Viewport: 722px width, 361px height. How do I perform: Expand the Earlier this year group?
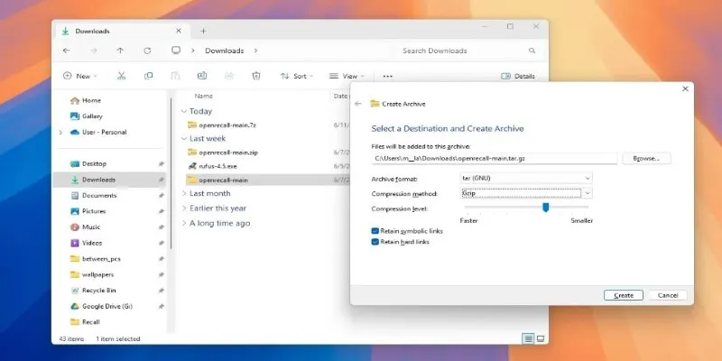click(x=184, y=208)
